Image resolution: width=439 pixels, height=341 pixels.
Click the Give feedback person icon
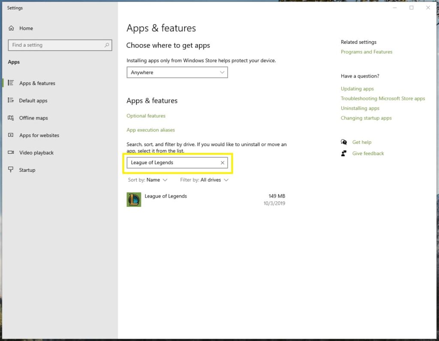click(344, 153)
